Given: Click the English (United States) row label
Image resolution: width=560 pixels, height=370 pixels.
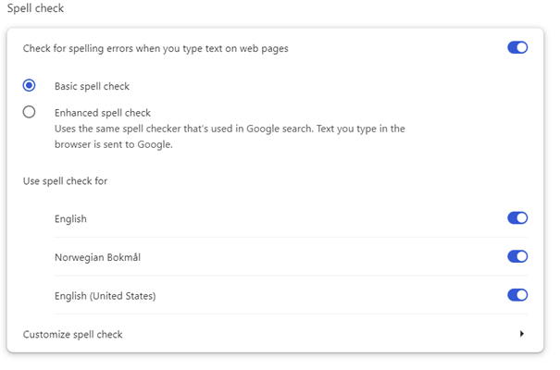Looking at the screenshot, I should point(105,296).
